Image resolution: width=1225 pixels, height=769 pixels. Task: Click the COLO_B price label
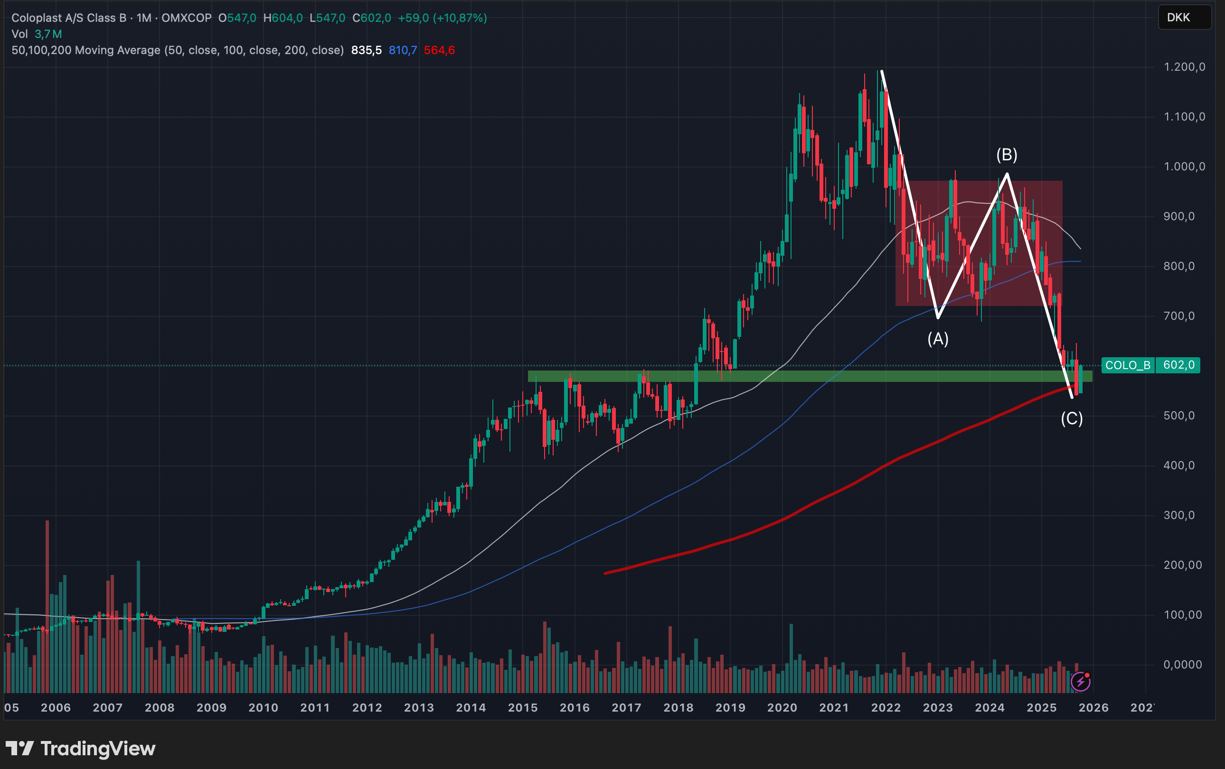[1127, 365]
